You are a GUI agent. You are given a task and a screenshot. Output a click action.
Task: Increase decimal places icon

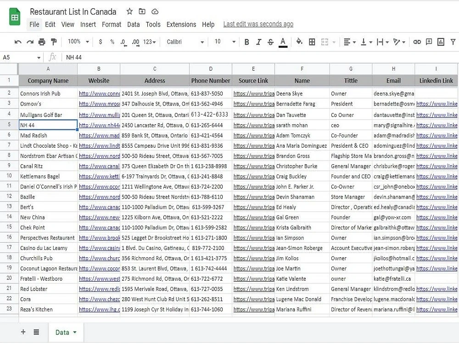click(x=135, y=42)
